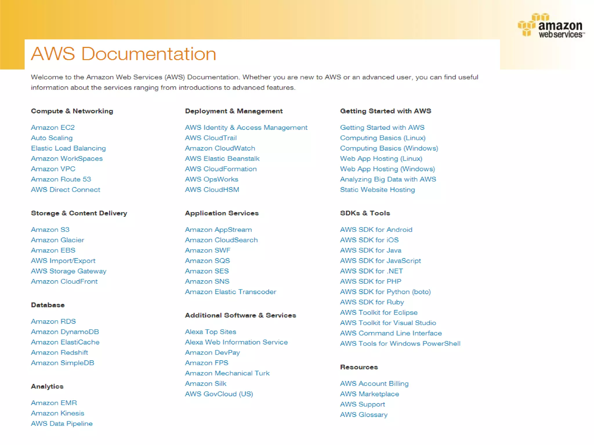Open the AWS GovCloud (US) link
Viewport: 594px width, 445px height.
tap(219, 394)
